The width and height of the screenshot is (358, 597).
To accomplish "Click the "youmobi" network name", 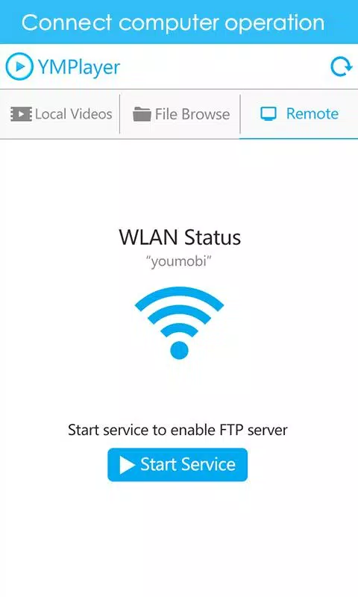I will [179, 262].
